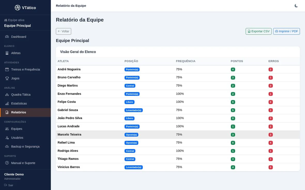The image size is (305, 190).
Task: Click Felipe Costa's Libero position badge
Action: (129, 102)
